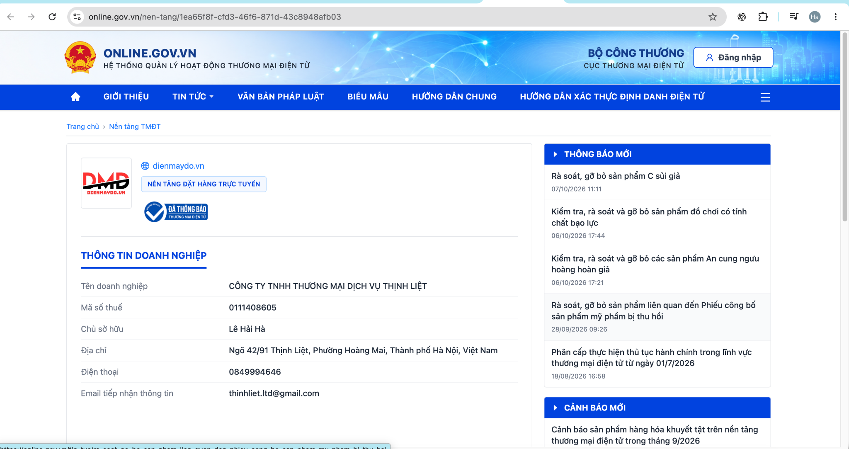Viewport: 849px width, 449px height.
Task: Click the browser forward arrow
Action: [x=31, y=17]
